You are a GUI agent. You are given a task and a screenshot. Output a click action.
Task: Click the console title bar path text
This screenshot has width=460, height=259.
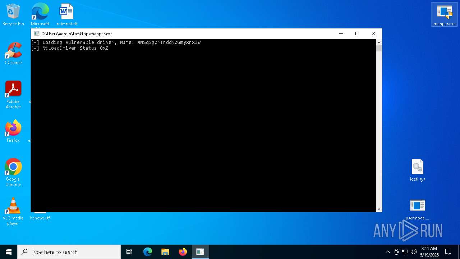pos(77,34)
